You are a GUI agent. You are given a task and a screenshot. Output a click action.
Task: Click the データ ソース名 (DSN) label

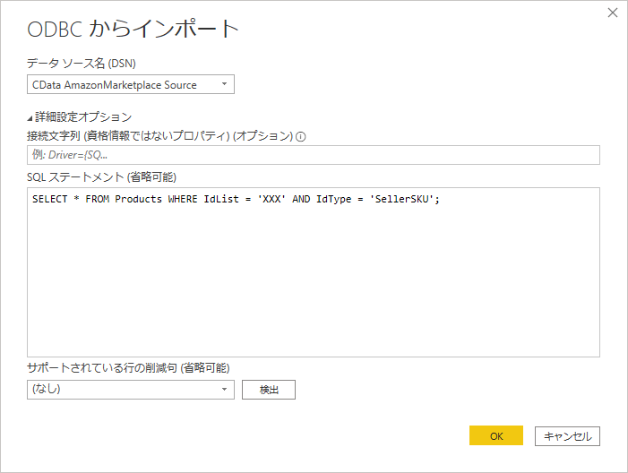(x=82, y=64)
